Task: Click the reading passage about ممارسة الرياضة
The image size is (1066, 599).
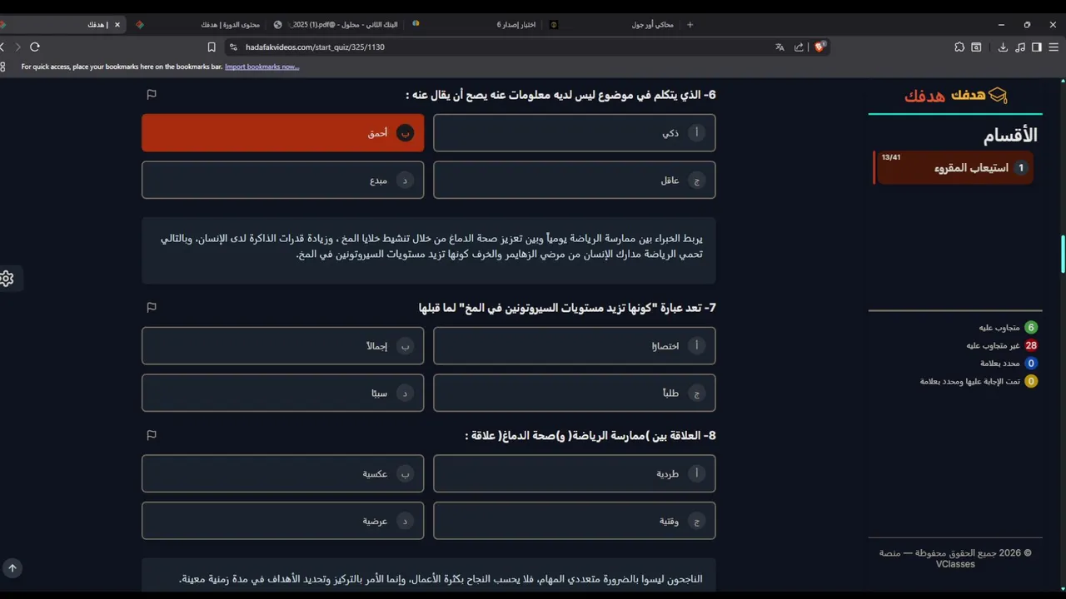Action: click(x=429, y=250)
